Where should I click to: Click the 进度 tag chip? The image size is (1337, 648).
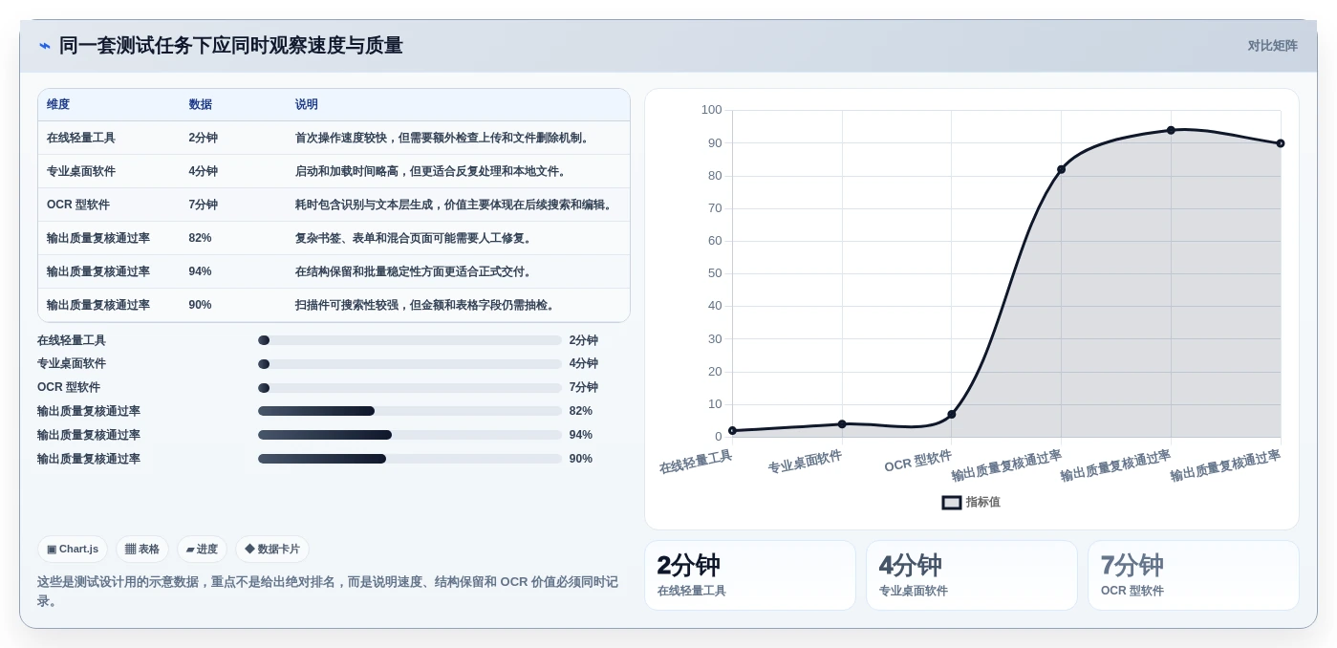pyautogui.click(x=203, y=549)
